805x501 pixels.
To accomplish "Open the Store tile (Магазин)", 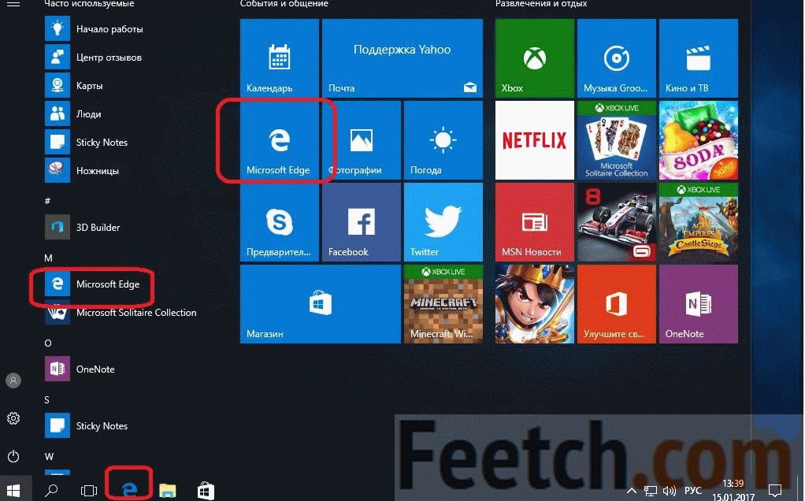I will pos(320,305).
